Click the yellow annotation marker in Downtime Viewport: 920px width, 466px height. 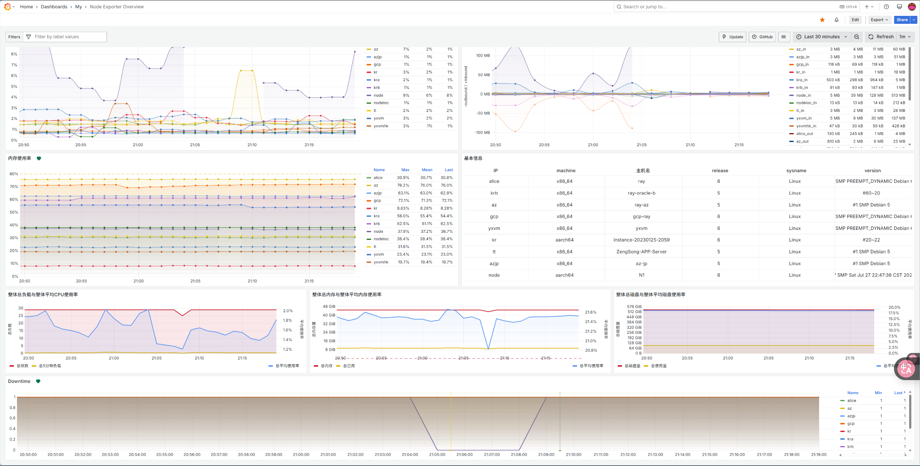[451, 450]
